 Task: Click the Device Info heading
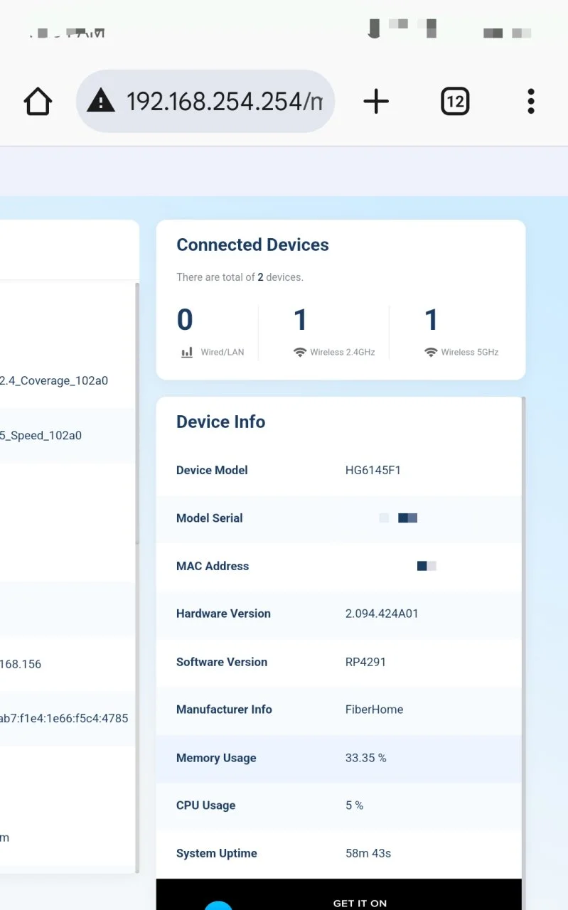point(220,422)
